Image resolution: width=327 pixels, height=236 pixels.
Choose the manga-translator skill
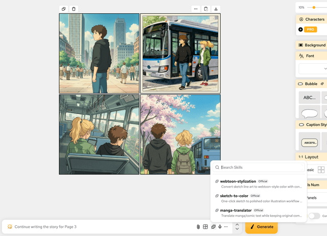[236, 210]
